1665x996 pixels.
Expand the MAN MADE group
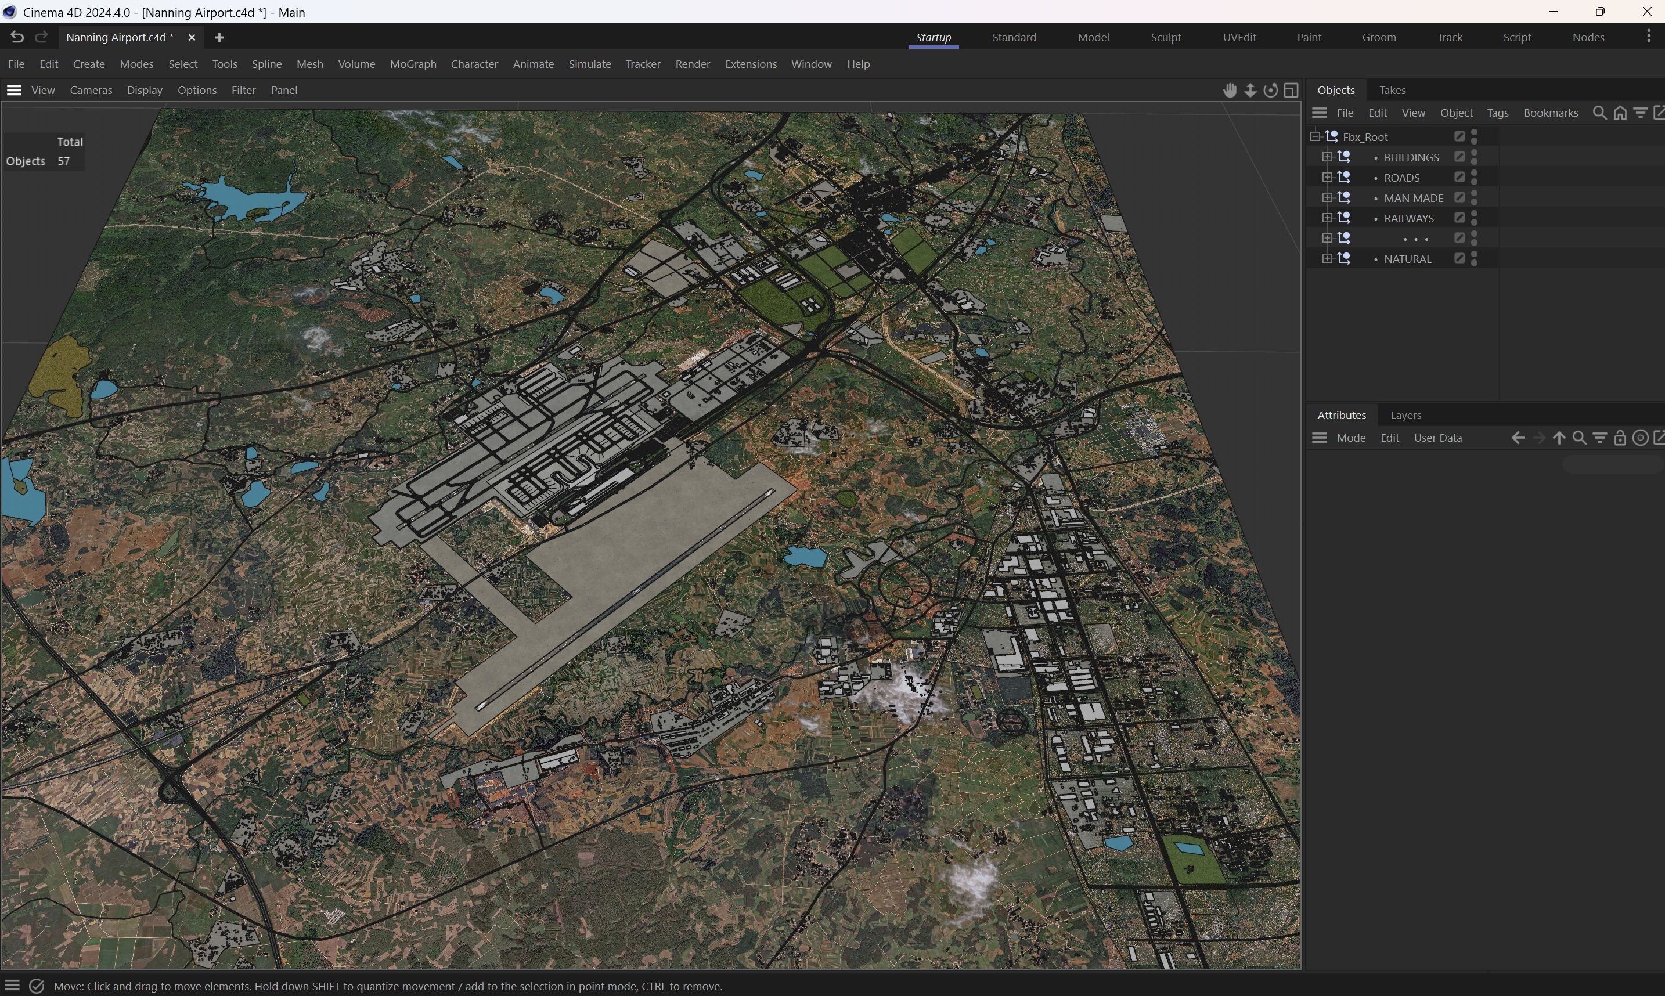pos(1327,197)
